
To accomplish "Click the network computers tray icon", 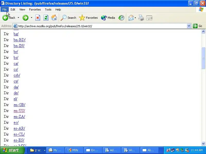I will [173, 150].
